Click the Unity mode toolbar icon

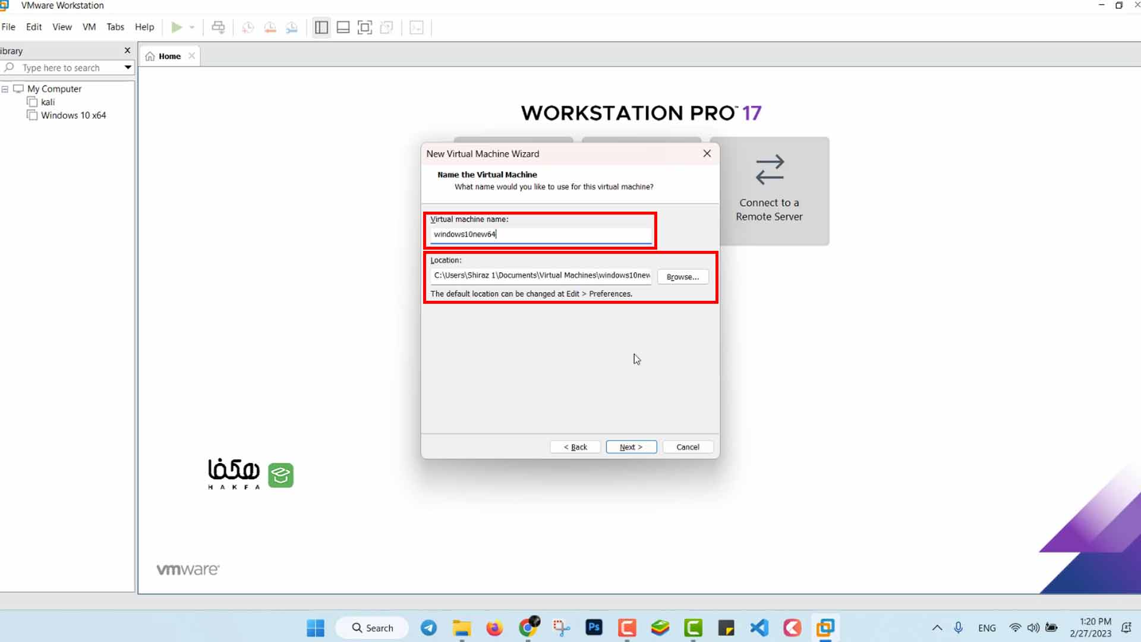click(386, 27)
